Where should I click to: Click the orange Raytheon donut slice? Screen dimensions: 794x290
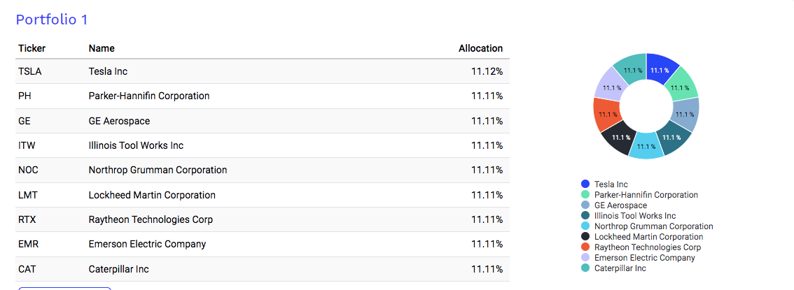(x=606, y=114)
